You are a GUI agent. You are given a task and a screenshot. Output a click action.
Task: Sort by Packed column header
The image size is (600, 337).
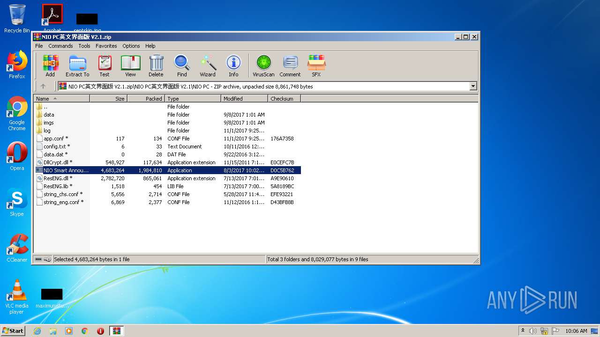pos(146,99)
